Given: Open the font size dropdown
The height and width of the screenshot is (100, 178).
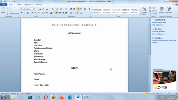Looking at the screenshot, I should [38, 9].
